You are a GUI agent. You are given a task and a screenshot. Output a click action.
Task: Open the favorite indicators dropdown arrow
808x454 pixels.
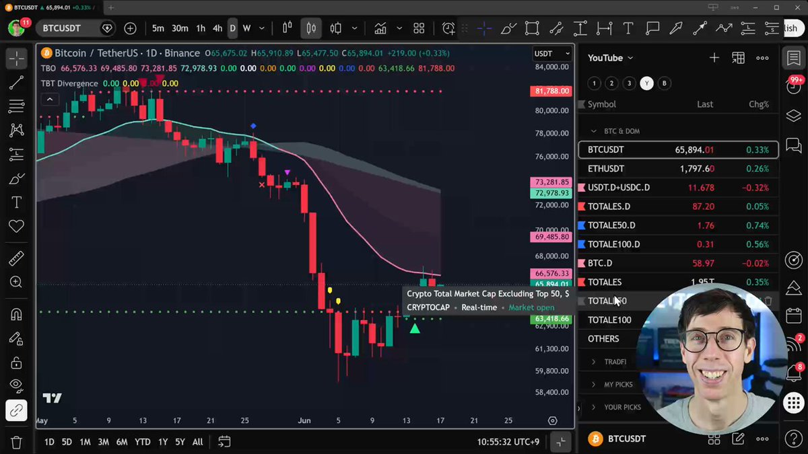coord(399,28)
